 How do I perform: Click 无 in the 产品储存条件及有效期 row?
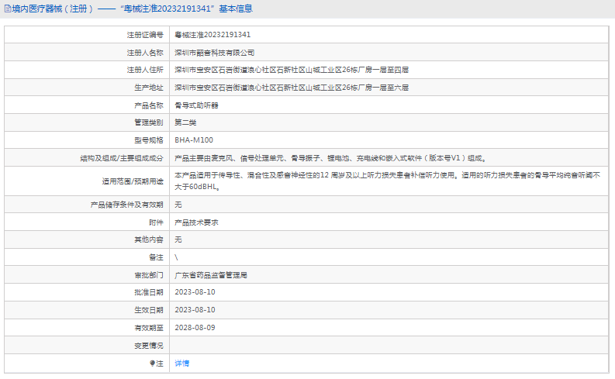pos(178,205)
